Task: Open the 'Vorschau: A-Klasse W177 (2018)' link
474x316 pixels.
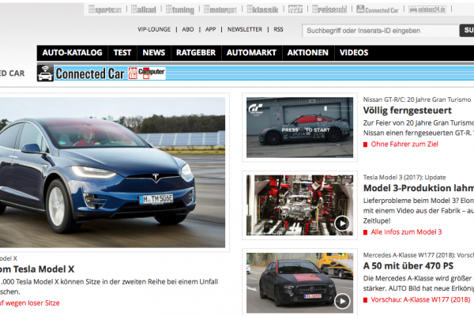Action: (420, 299)
